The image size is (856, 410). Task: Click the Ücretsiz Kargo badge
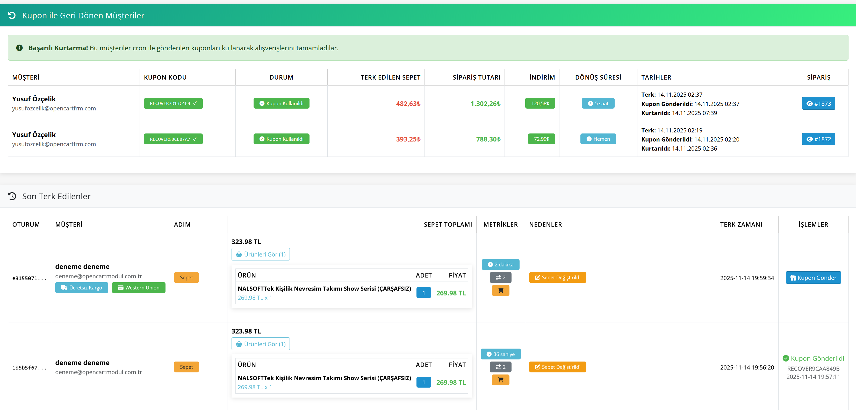[x=81, y=288]
